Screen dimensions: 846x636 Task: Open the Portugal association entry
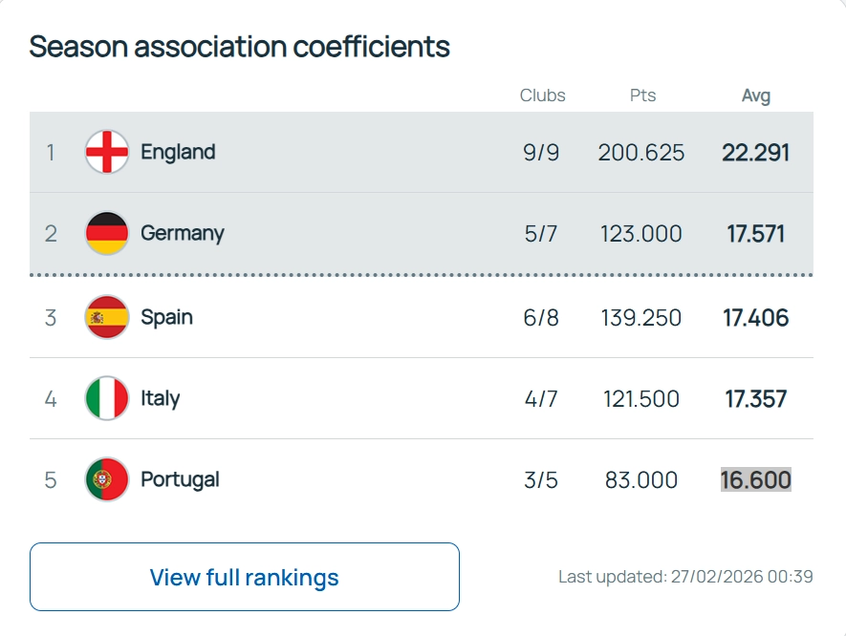(180, 479)
